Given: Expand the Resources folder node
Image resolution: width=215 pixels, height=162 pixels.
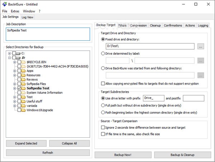Looking at the screenshot, I should point(15,75).
